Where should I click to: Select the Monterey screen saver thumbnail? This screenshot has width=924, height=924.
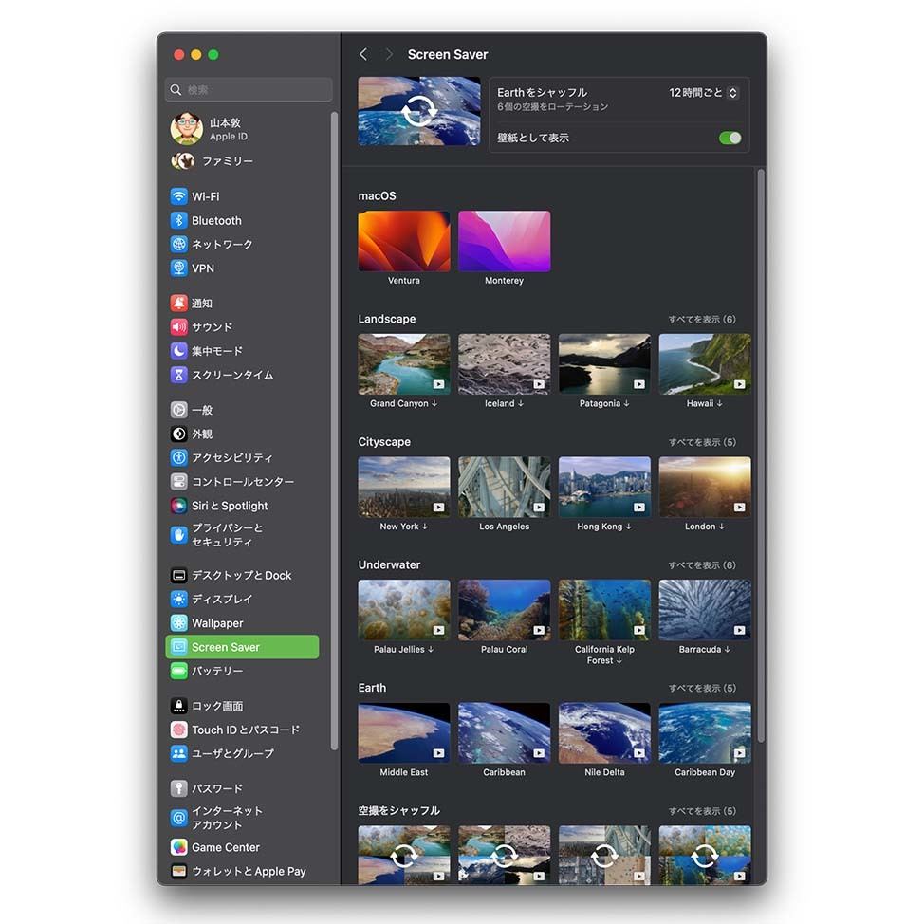(505, 241)
